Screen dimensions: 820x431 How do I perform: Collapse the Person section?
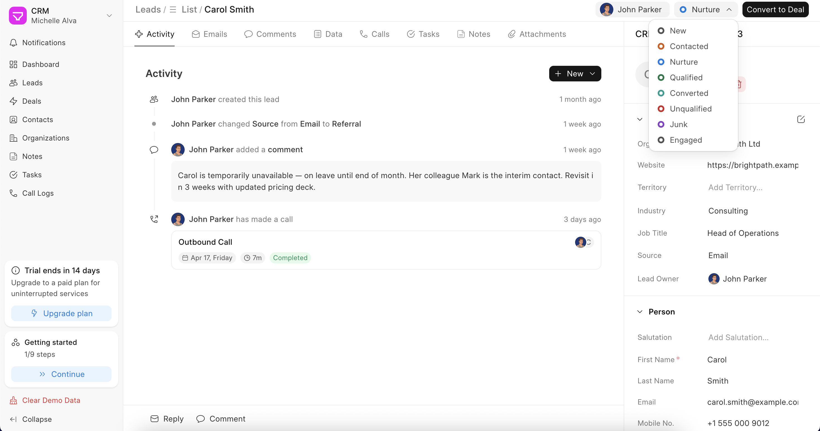tap(640, 312)
